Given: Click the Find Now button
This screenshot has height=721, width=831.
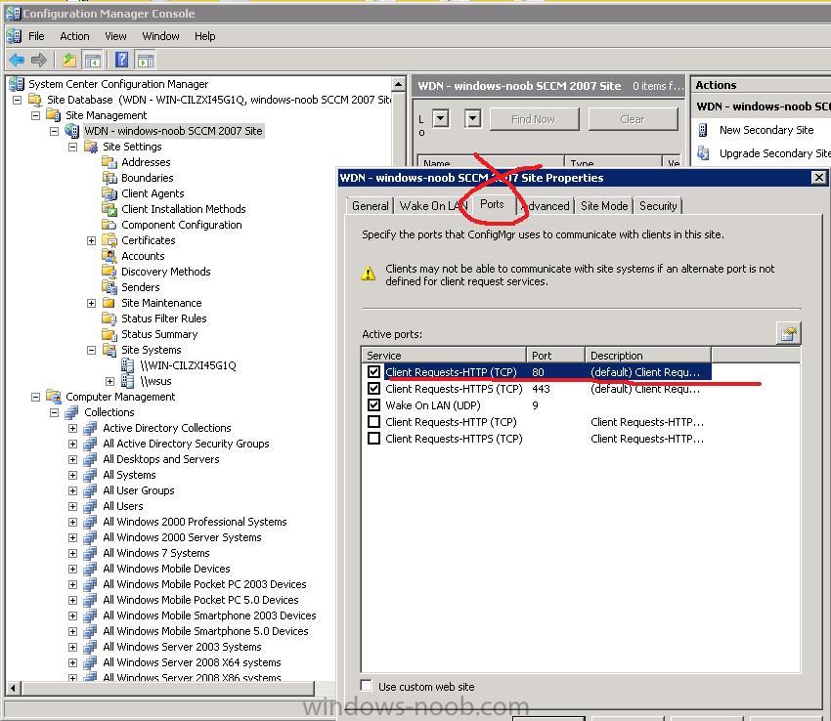Looking at the screenshot, I should tap(534, 119).
